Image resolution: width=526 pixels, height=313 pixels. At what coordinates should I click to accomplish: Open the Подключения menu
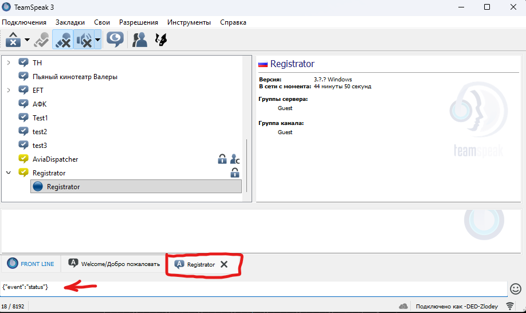[24, 22]
